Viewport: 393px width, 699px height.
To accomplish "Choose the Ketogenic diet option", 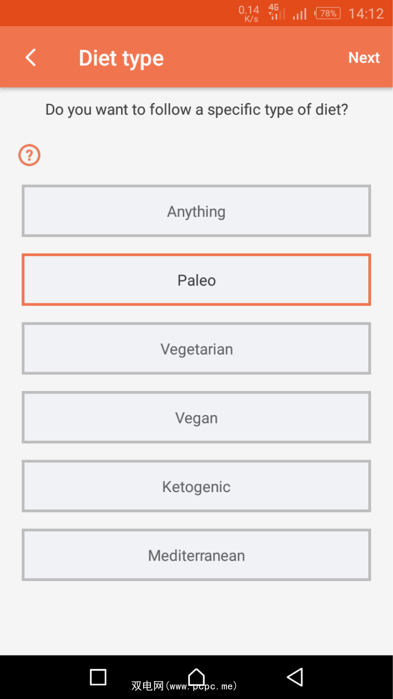I will 196,486.
